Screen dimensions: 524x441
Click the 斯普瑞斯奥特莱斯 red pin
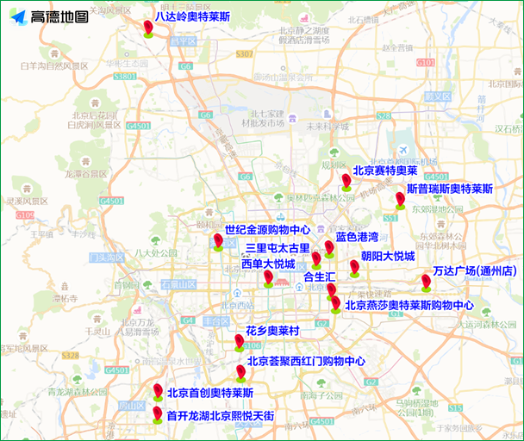[x=400, y=202]
